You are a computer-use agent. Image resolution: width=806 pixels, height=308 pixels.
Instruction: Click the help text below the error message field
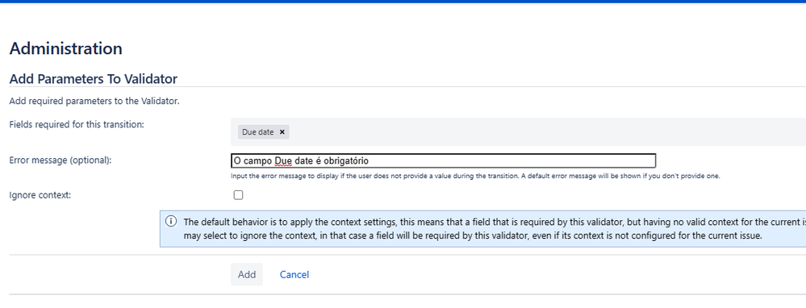click(475, 176)
